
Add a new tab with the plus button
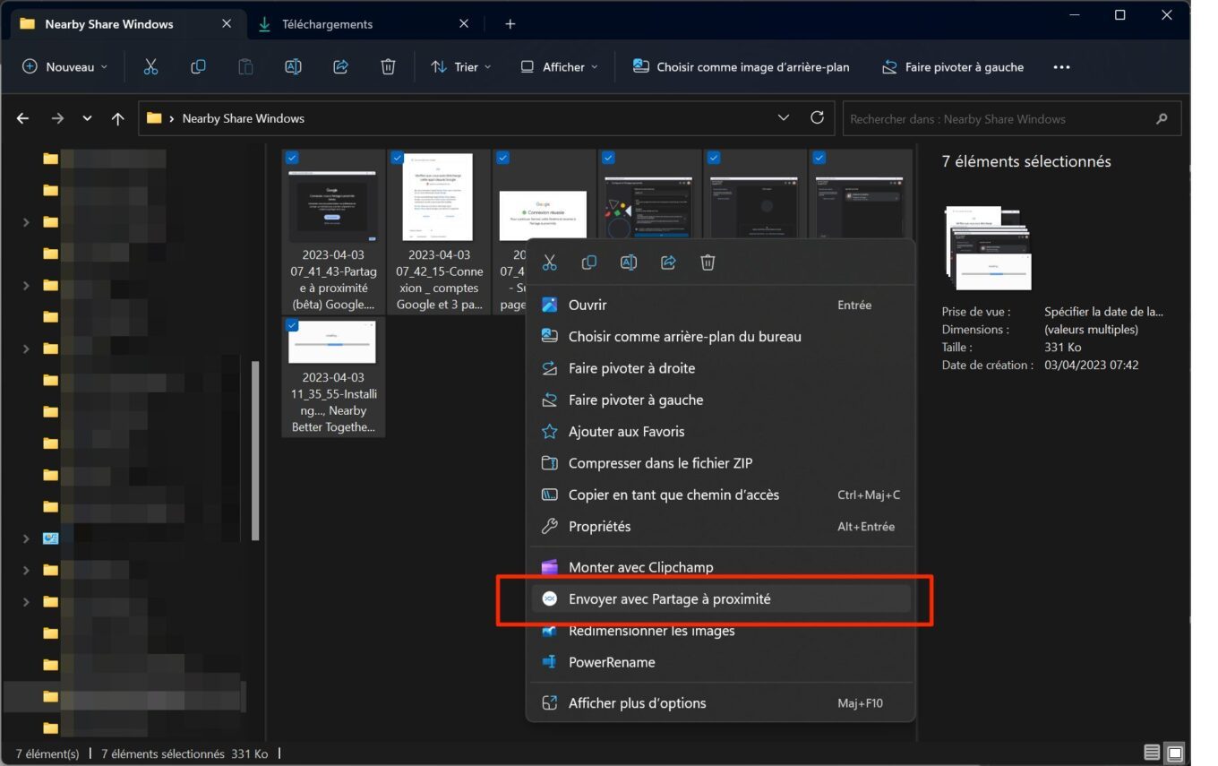(x=510, y=24)
